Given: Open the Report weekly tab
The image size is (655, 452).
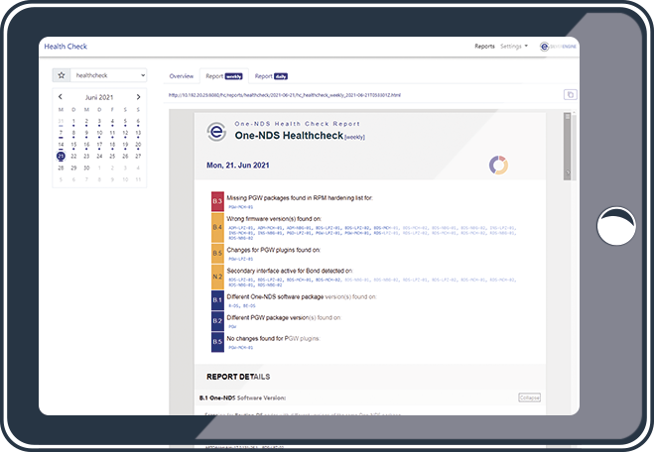Looking at the screenshot, I should coord(224,76).
